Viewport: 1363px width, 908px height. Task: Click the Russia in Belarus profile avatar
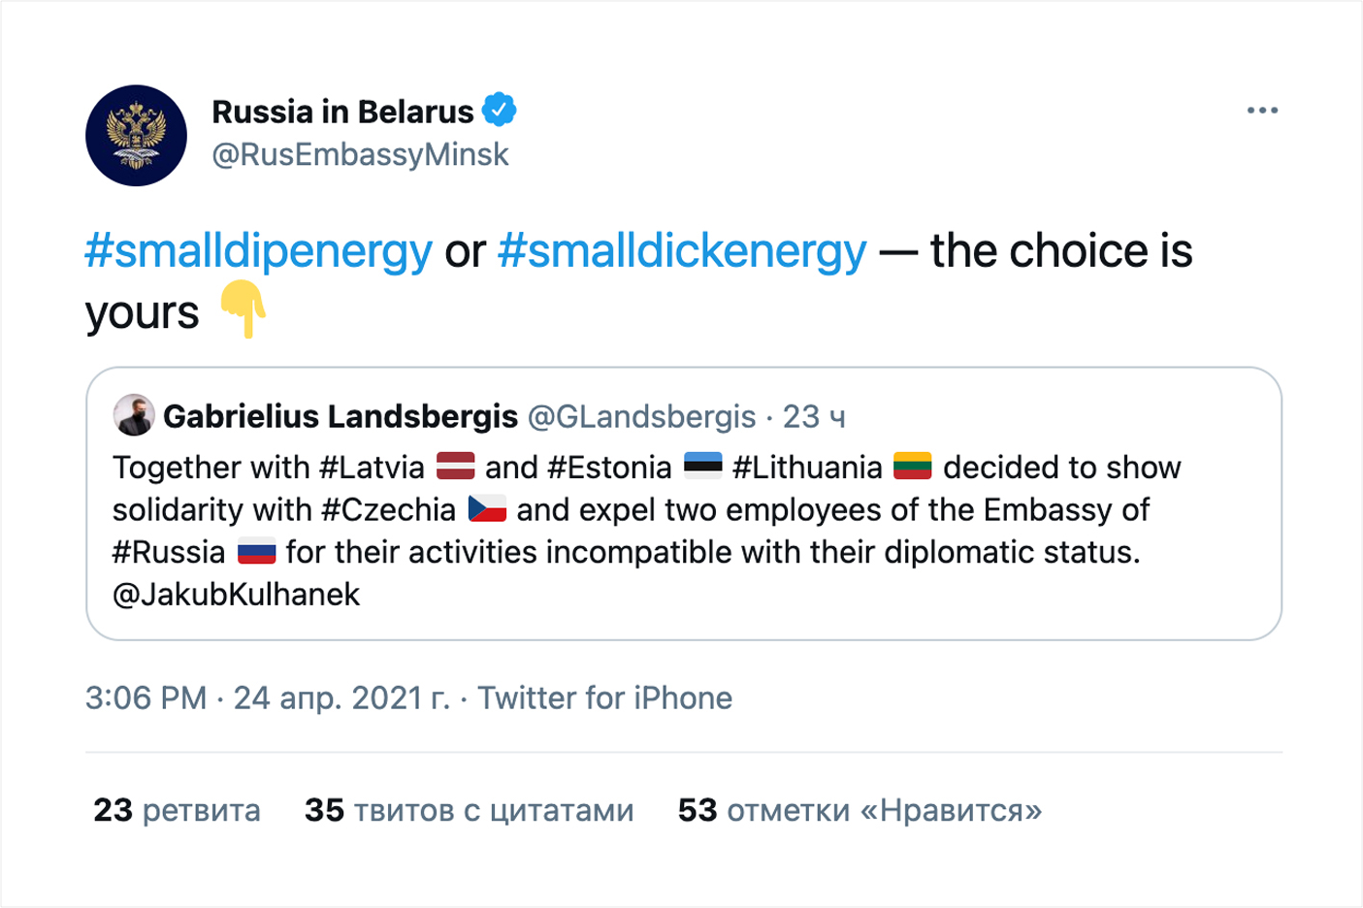136,136
